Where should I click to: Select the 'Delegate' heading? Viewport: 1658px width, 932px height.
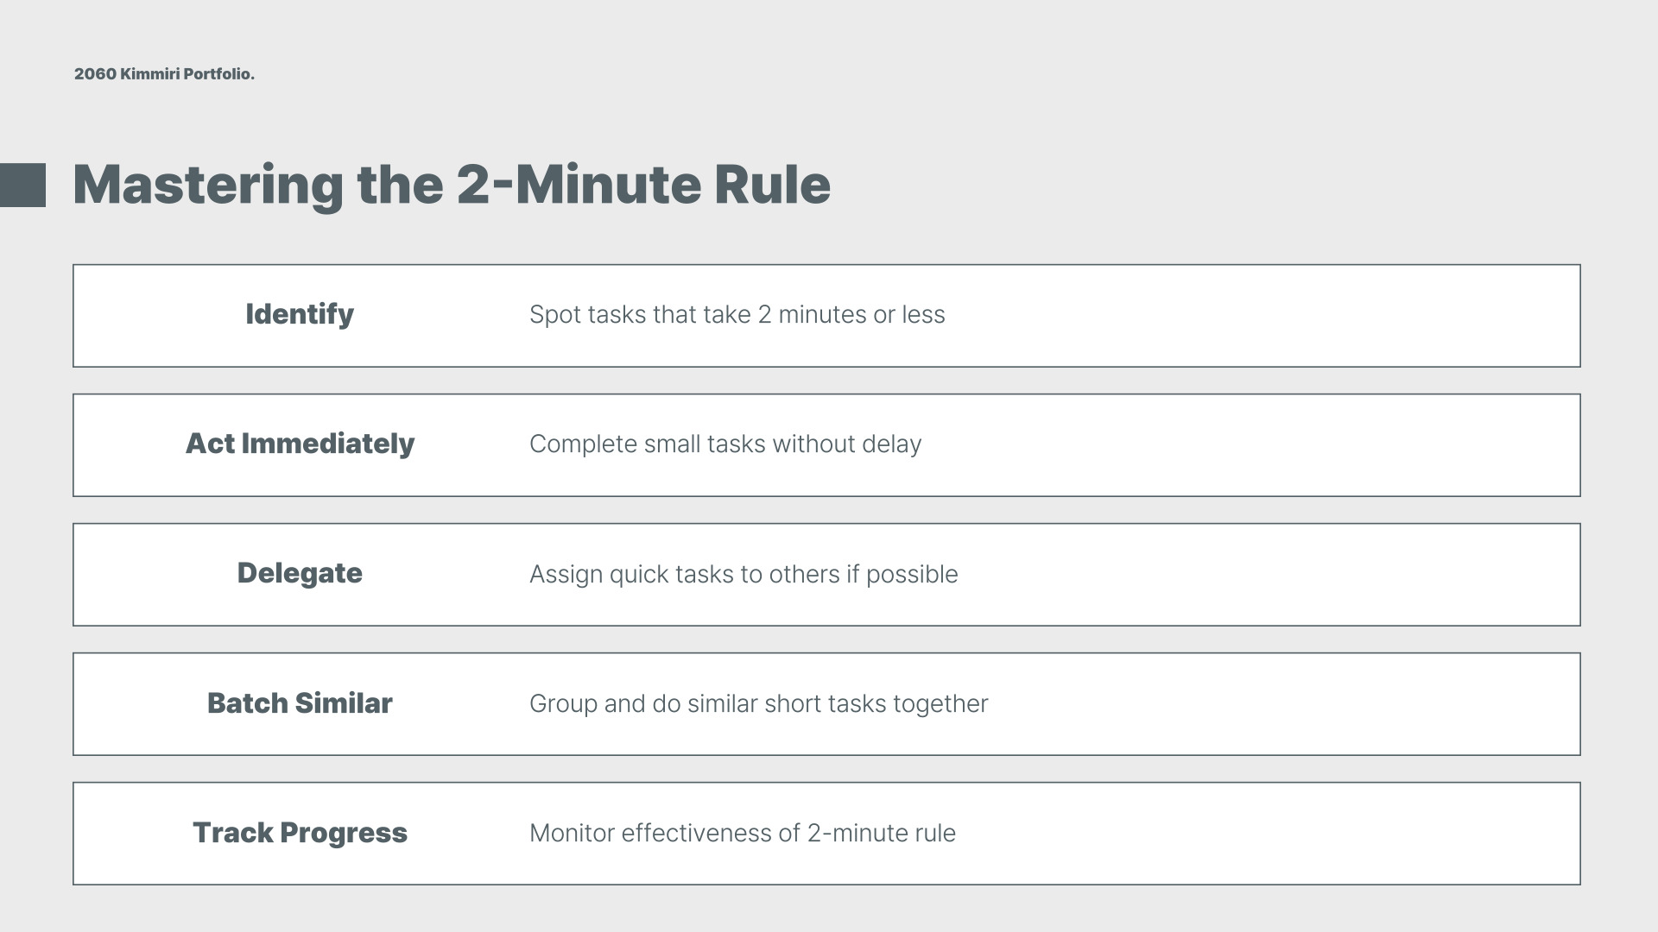click(300, 574)
